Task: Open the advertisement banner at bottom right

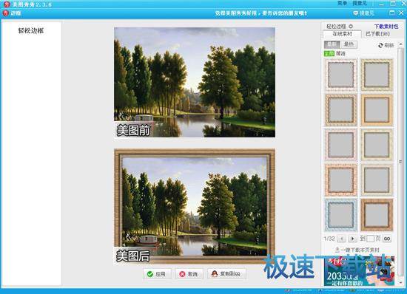Action: pyautogui.click(x=359, y=271)
